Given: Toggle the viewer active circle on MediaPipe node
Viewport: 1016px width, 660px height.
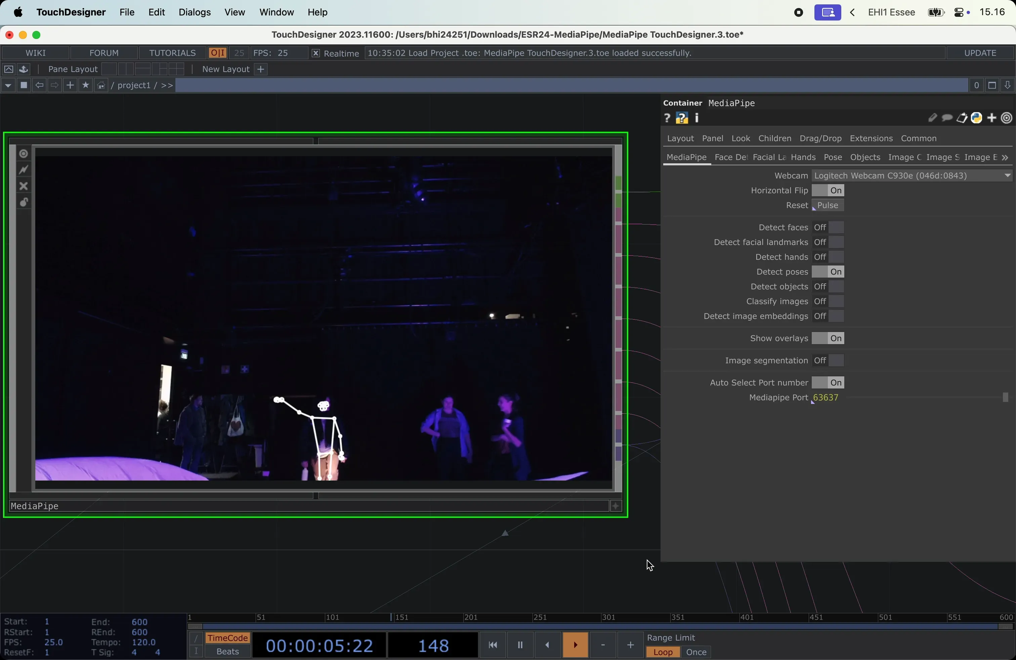Looking at the screenshot, I should click(24, 154).
